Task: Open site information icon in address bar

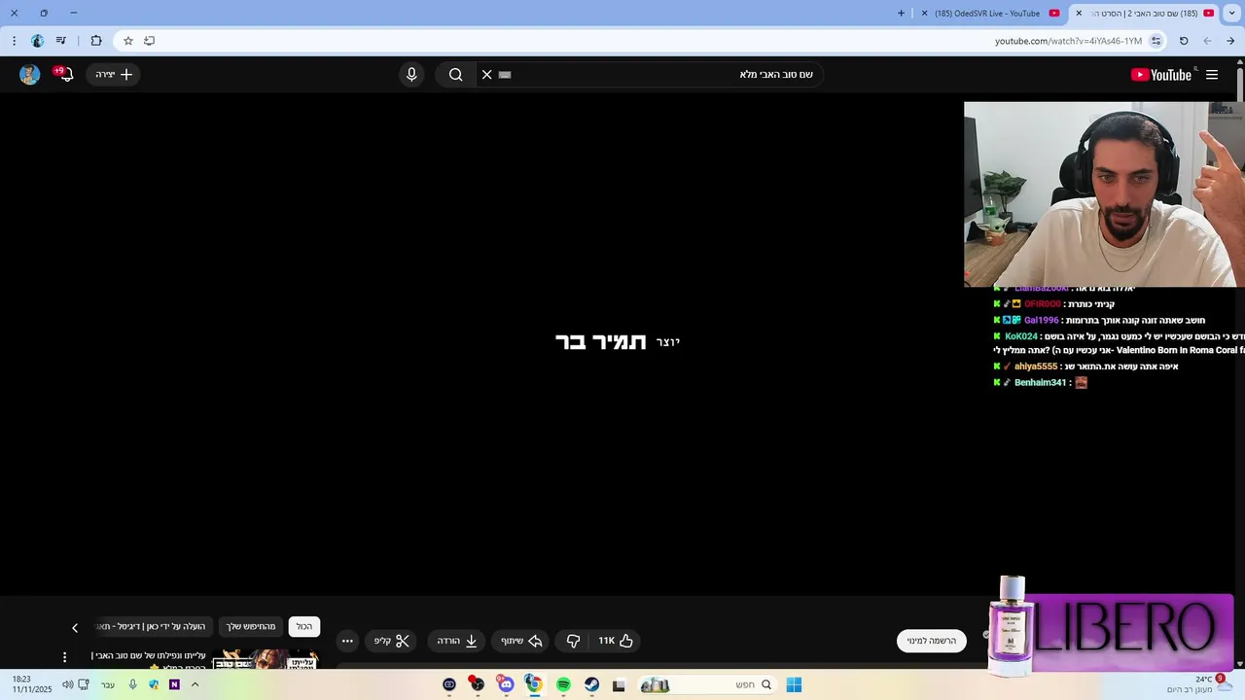Action: (1156, 41)
